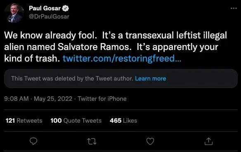Open the @DrPaulGosar handle link
Screen dimensions: 241x152
(x=49, y=17)
